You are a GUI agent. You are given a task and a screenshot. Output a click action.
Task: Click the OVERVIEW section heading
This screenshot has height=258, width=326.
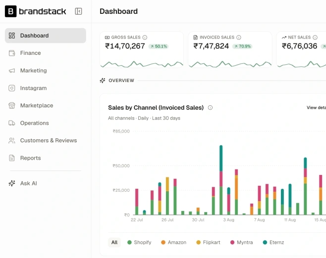(x=121, y=81)
